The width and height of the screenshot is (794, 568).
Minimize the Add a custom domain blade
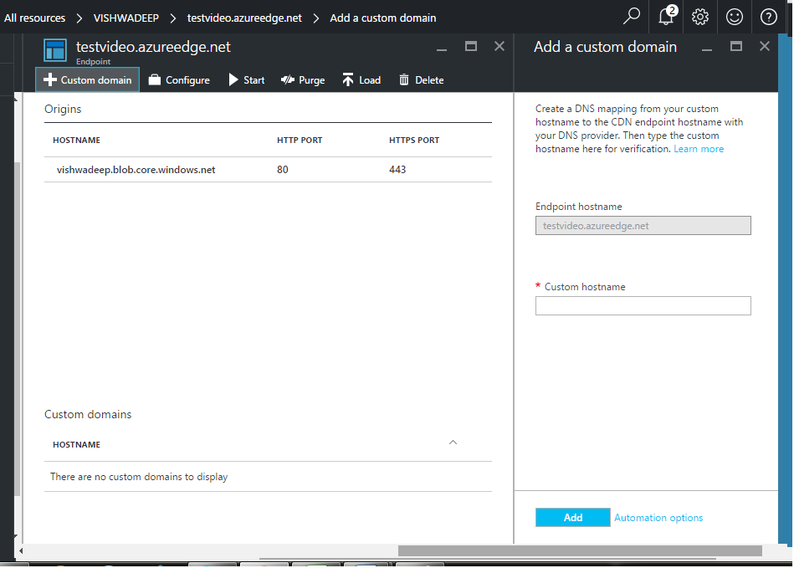tap(707, 48)
